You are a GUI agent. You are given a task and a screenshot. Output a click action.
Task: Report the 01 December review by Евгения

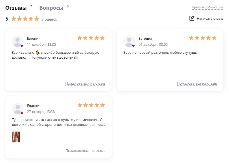coord(197,84)
